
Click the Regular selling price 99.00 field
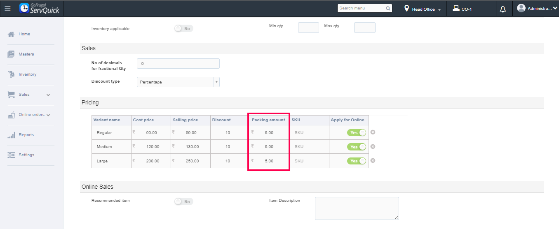click(190, 133)
